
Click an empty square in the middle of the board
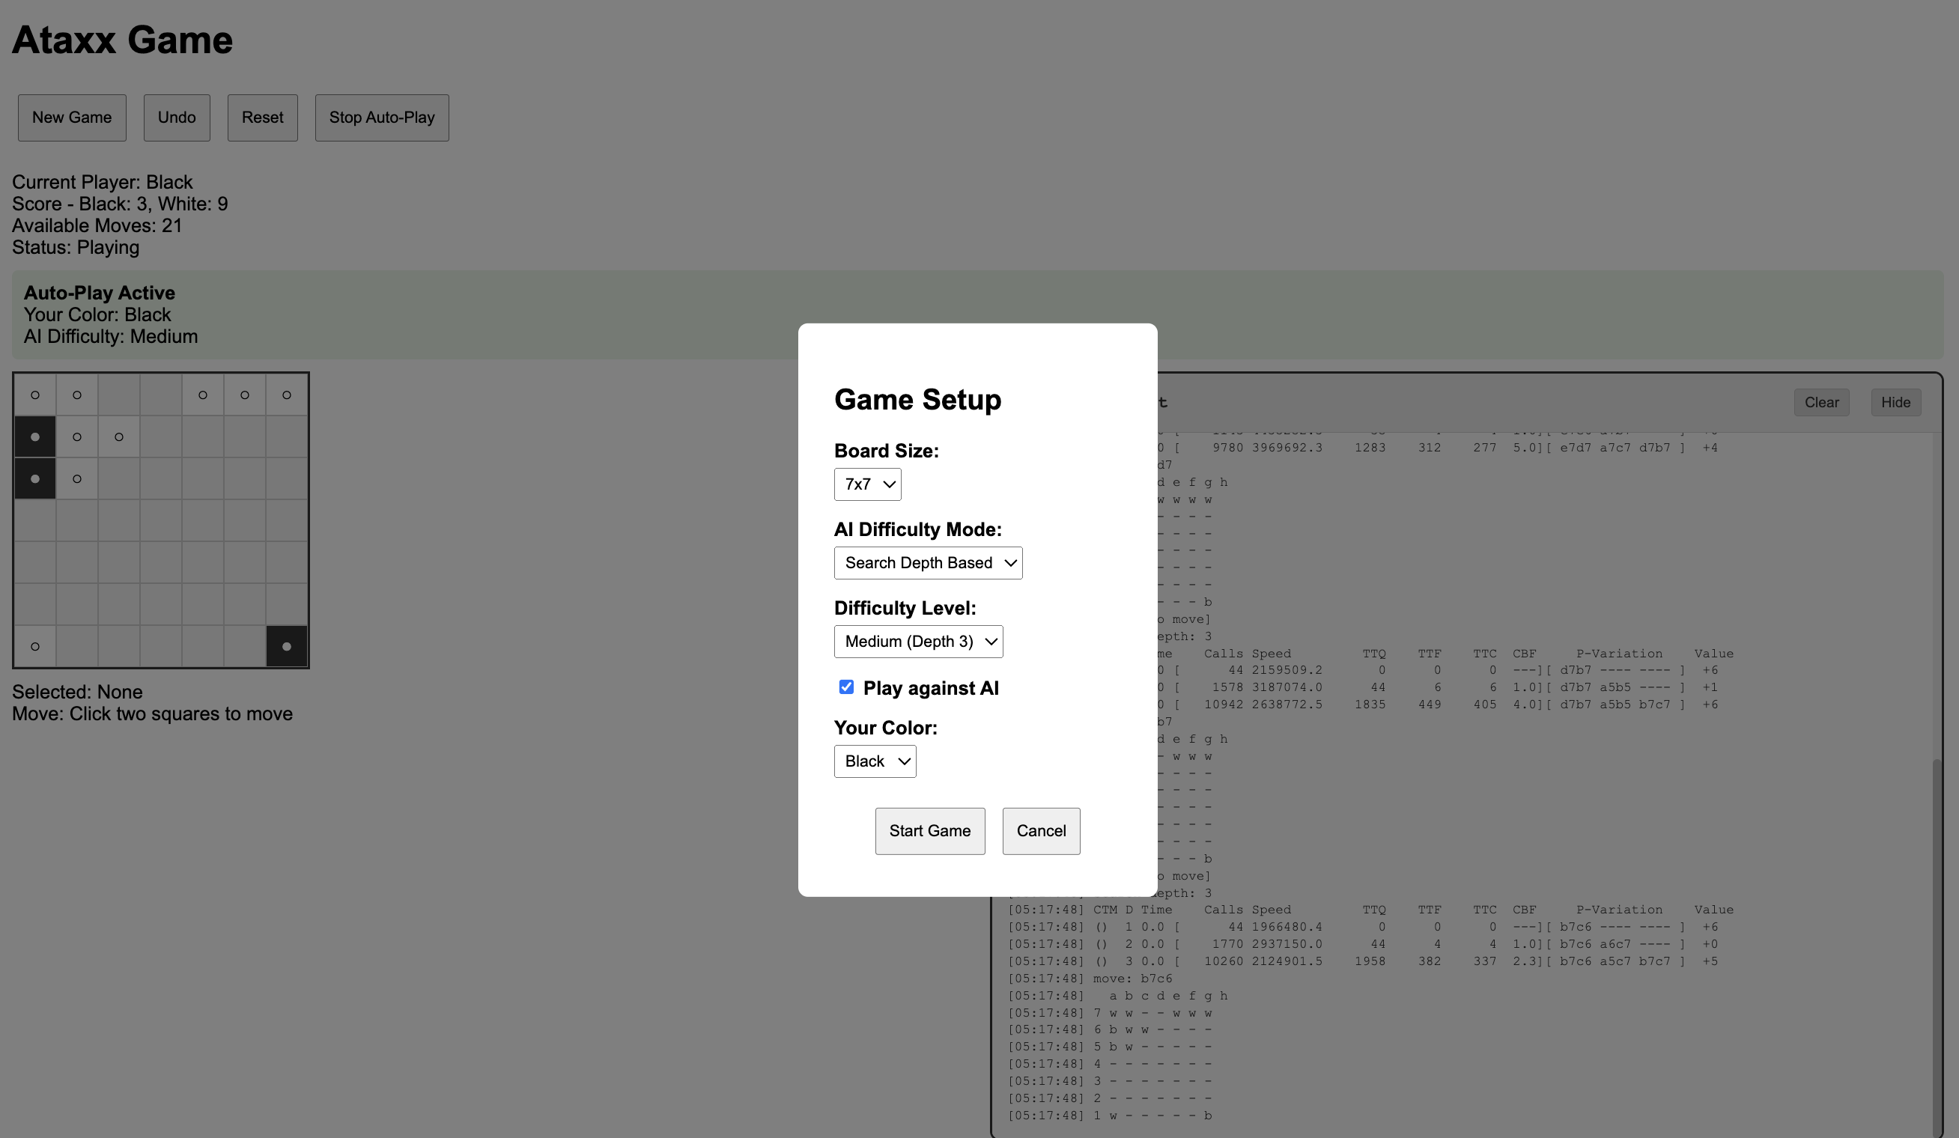161,563
